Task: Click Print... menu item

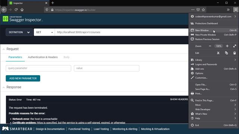Action: tap(214, 93)
